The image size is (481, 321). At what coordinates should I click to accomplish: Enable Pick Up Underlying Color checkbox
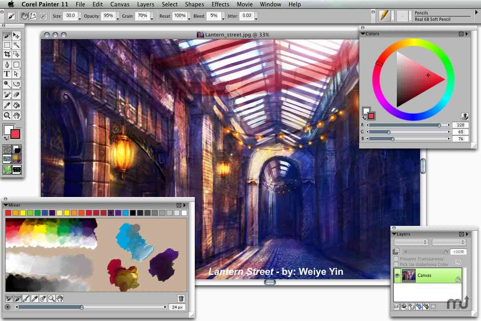[396, 264]
